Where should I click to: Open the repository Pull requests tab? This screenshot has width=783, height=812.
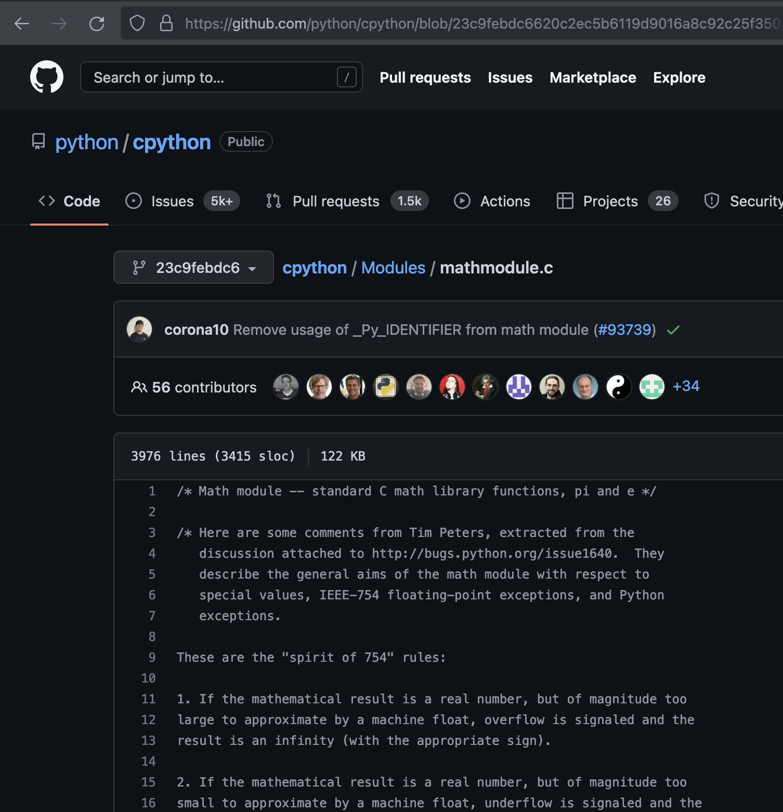347,201
